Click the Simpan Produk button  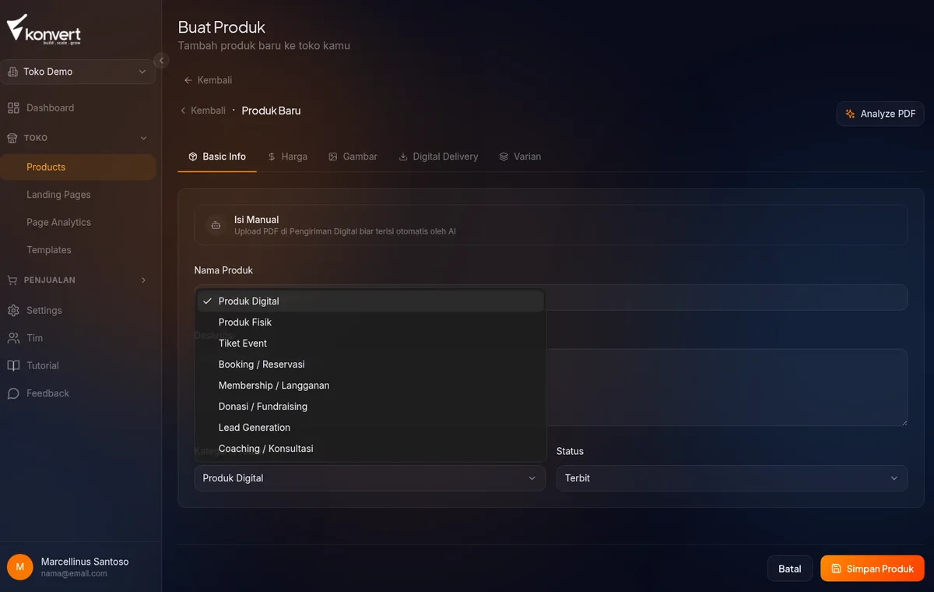[x=873, y=569]
